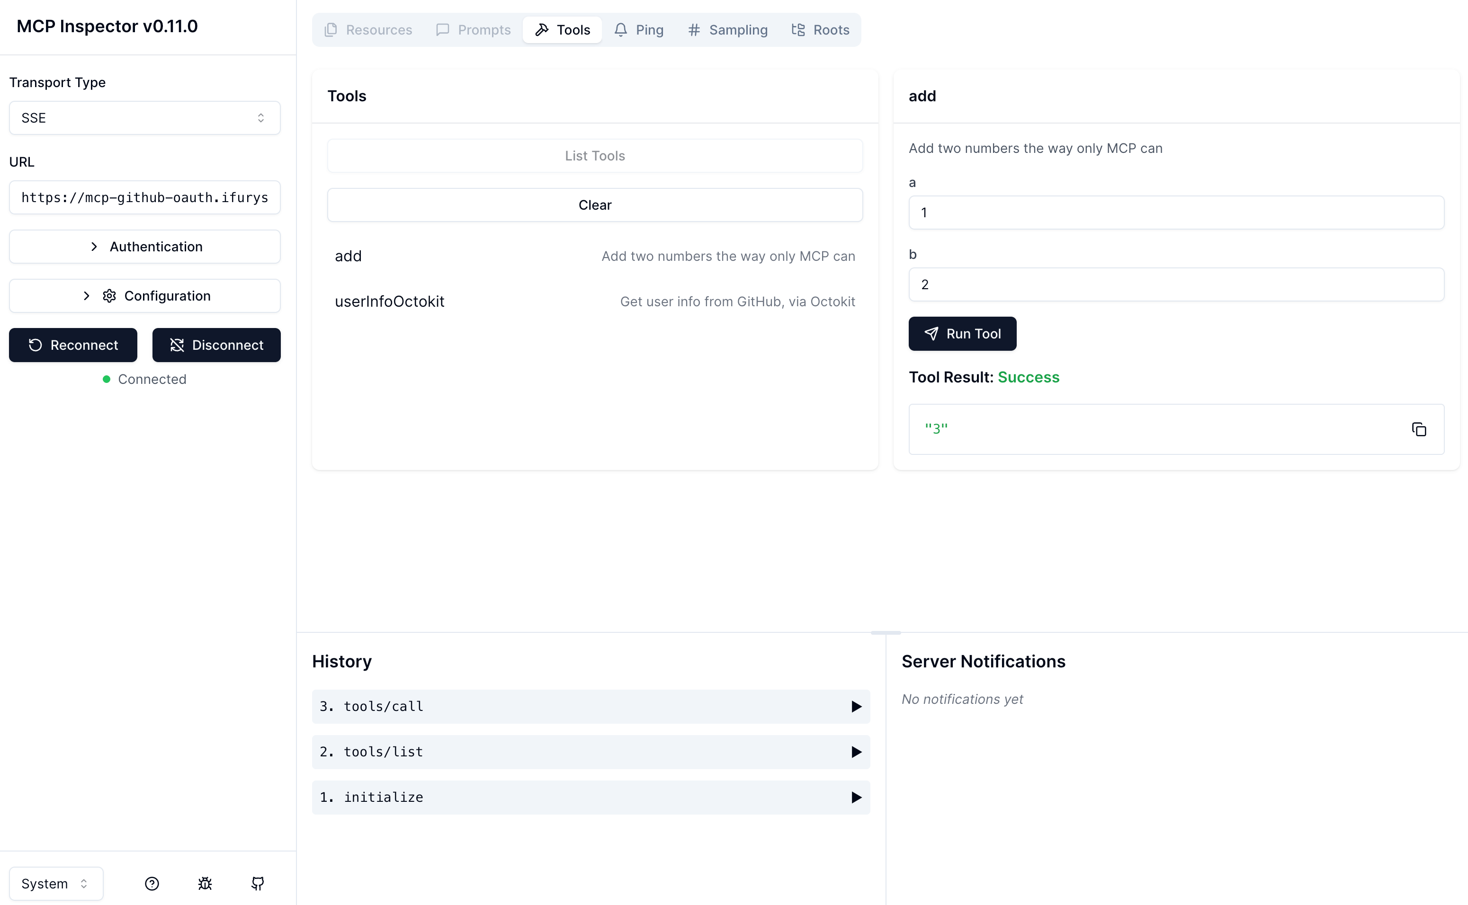Switch to the Ping tab

[639, 30]
